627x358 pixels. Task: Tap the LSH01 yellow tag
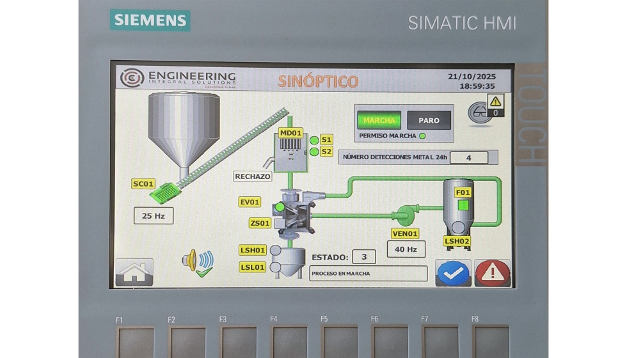(253, 250)
